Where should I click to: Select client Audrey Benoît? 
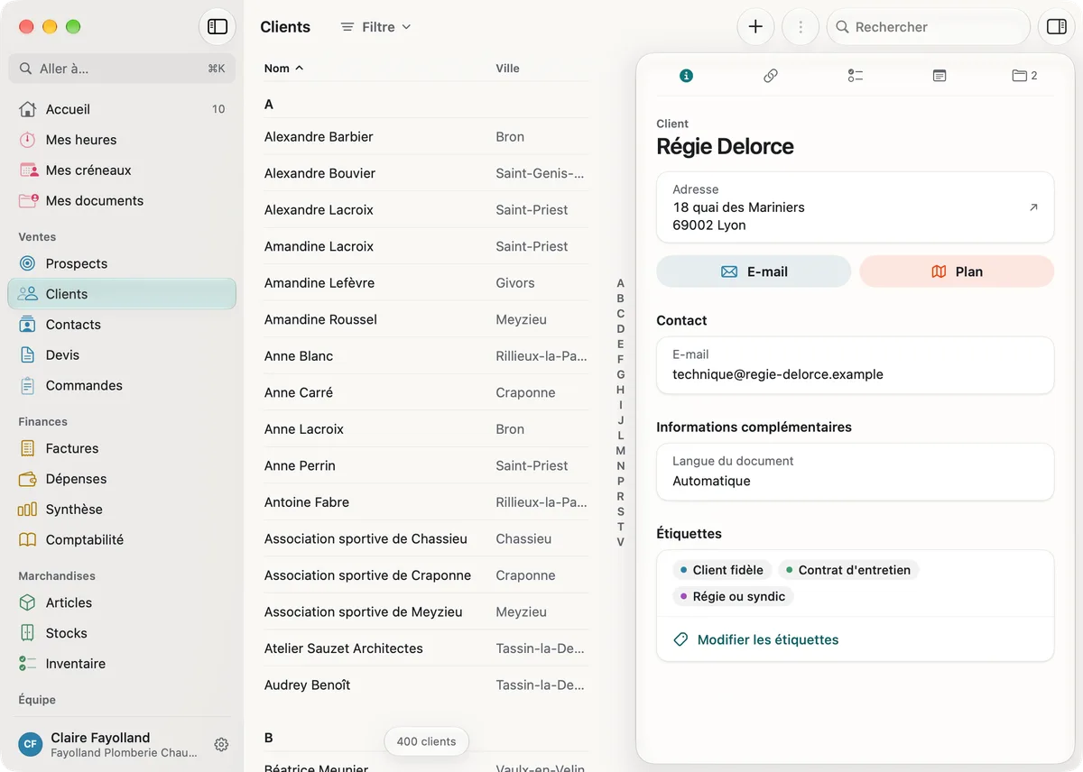pos(426,685)
